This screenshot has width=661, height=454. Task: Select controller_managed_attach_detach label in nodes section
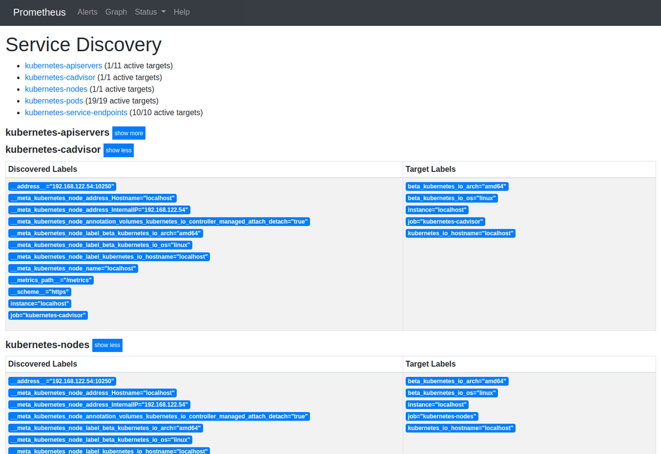(x=159, y=417)
